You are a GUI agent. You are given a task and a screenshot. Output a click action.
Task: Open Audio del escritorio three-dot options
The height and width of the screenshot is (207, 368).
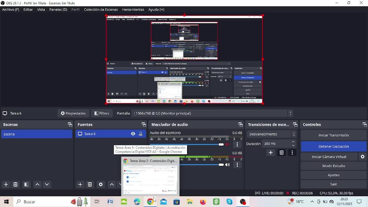237,145
